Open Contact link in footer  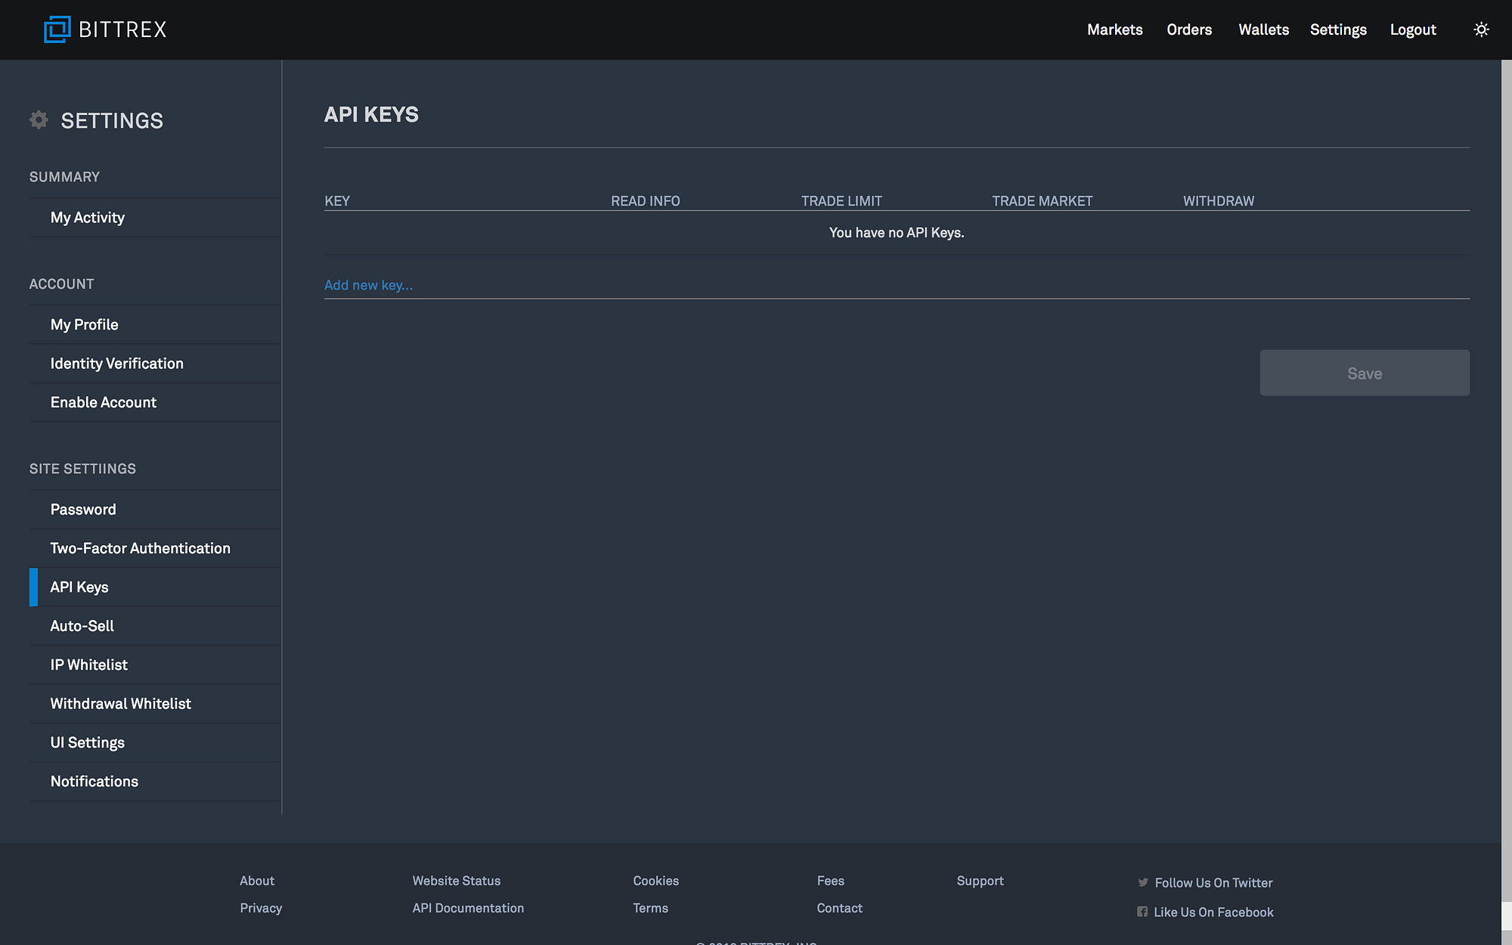click(x=839, y=908)
